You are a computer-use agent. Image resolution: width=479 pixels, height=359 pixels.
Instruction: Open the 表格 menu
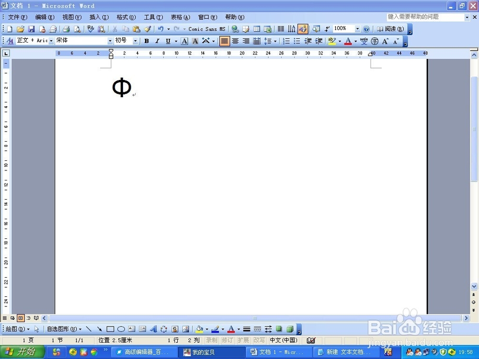(x=180, y=17)
